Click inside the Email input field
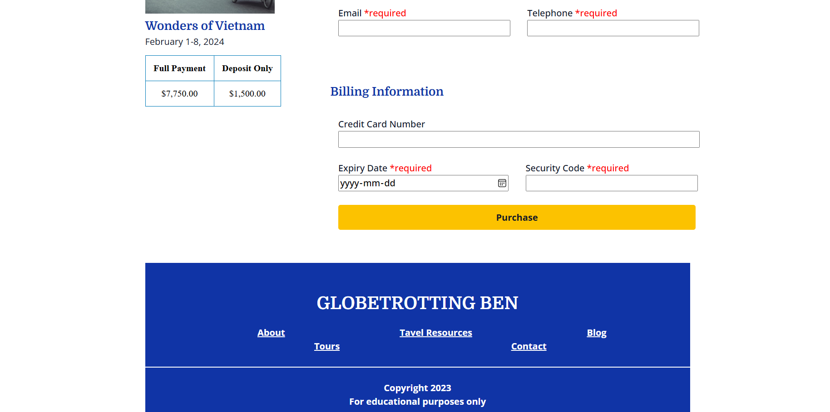 click(x=424, y=28)
